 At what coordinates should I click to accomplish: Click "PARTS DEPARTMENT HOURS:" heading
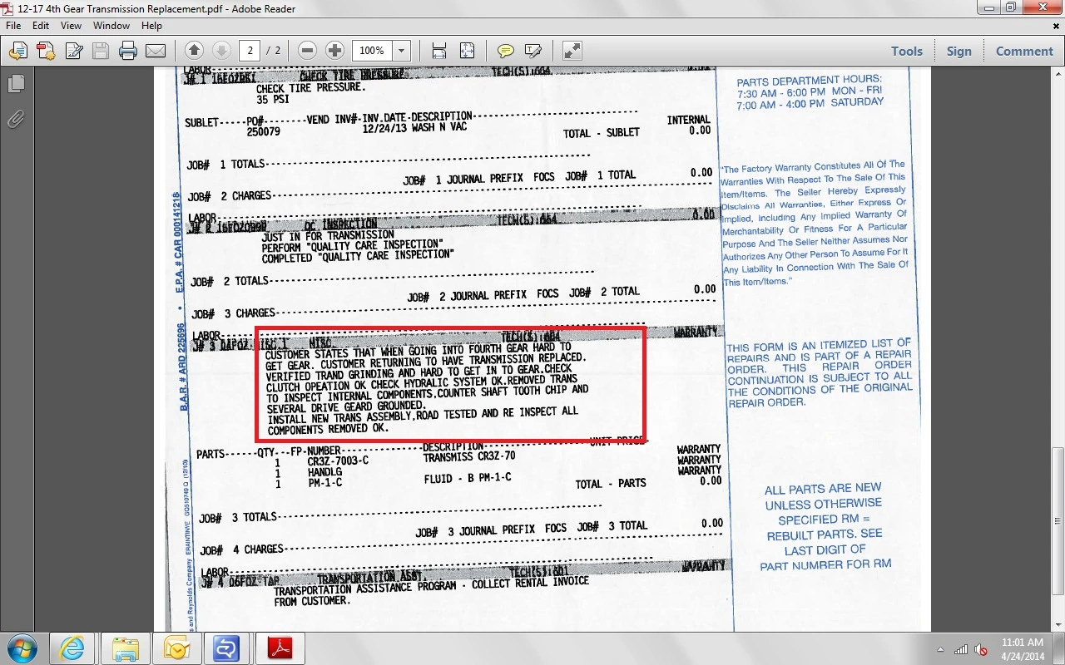809,81
